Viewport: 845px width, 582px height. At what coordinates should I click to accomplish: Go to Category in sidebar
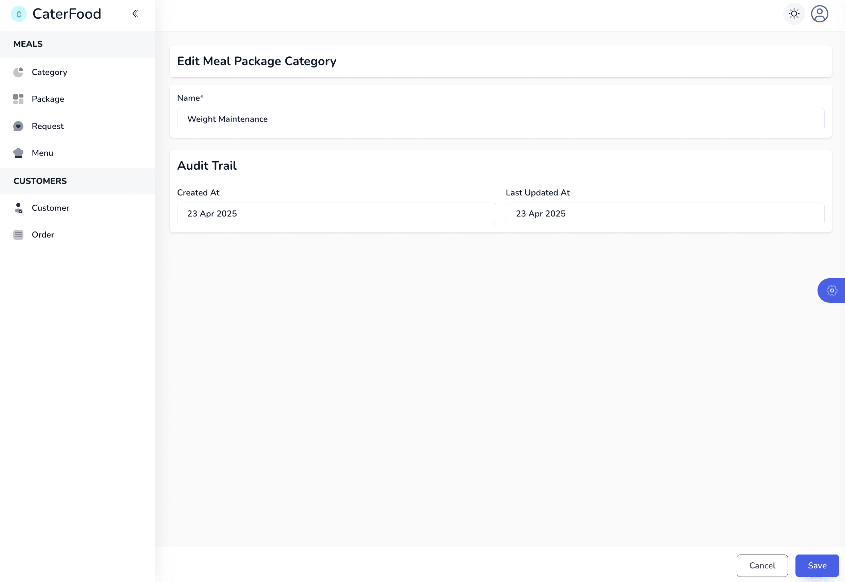50,72
